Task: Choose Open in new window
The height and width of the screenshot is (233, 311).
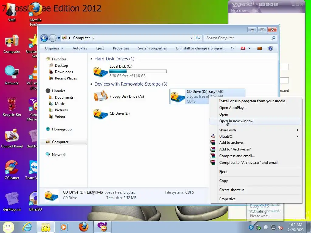Action: click(255, 121)
